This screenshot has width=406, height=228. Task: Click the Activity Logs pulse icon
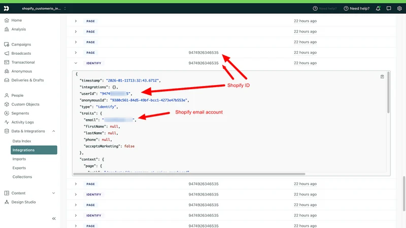click(x=7, y=122)
